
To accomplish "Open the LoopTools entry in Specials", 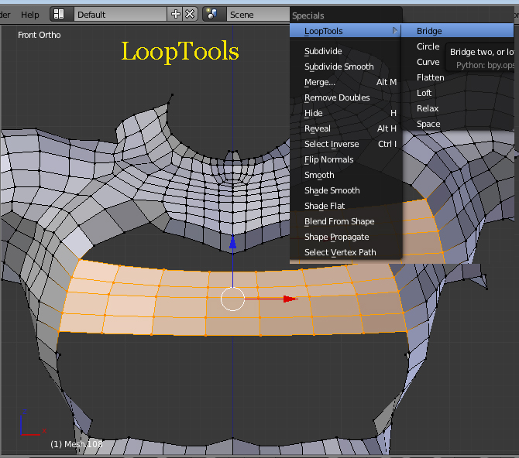I will click(x=345, y=31).
